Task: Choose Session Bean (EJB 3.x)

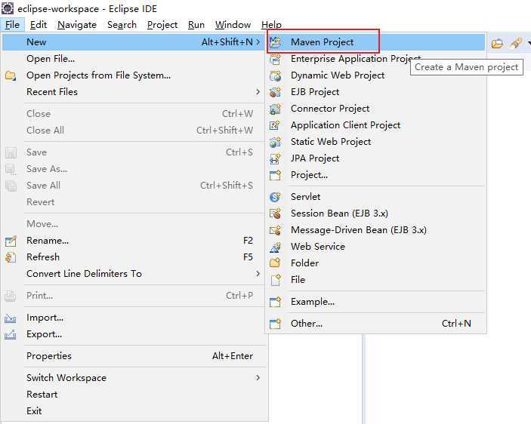Action: point(376,214)
